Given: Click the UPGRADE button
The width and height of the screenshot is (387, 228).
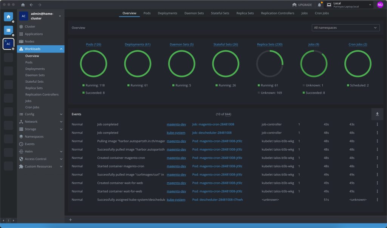Looking at the screenshot, I should click(x=302, y=5).
